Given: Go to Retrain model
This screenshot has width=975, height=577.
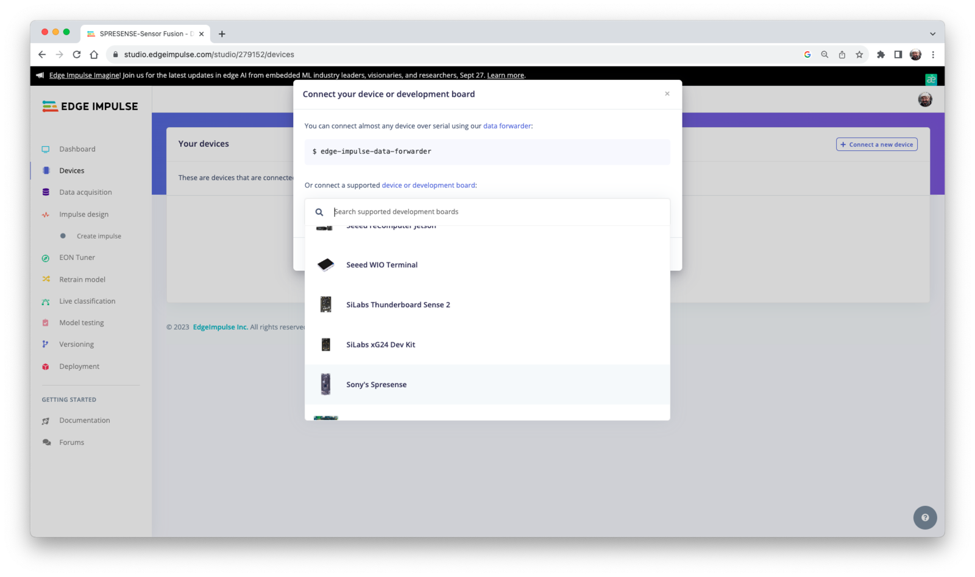Looking at the screenshot, I should point(82,279).
